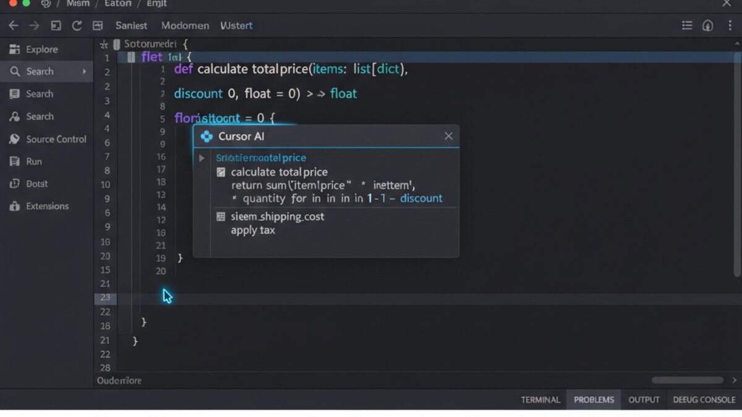Open the Wstert menu

[236, 25]
